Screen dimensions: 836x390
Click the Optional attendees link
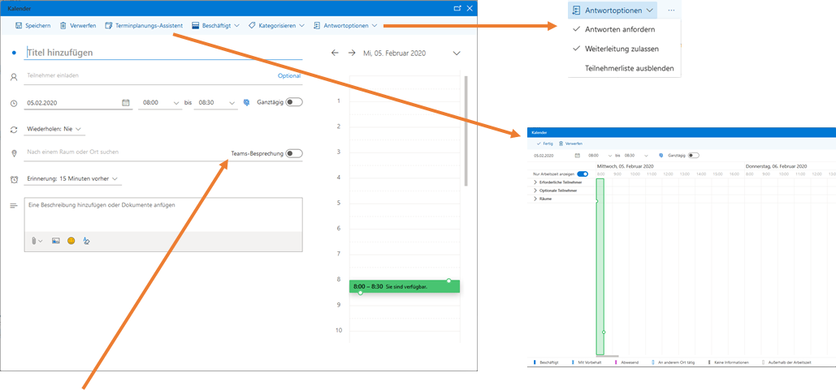[x=289, y=75]
